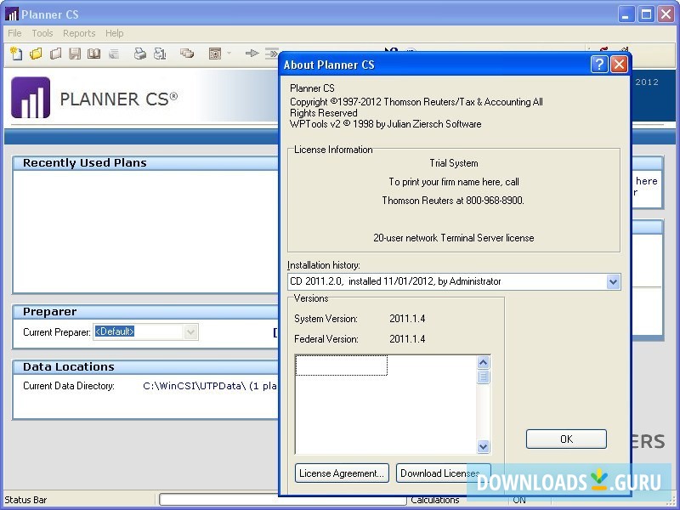
Task: Open the Installation history dropdown
Action: pos(614,281)
